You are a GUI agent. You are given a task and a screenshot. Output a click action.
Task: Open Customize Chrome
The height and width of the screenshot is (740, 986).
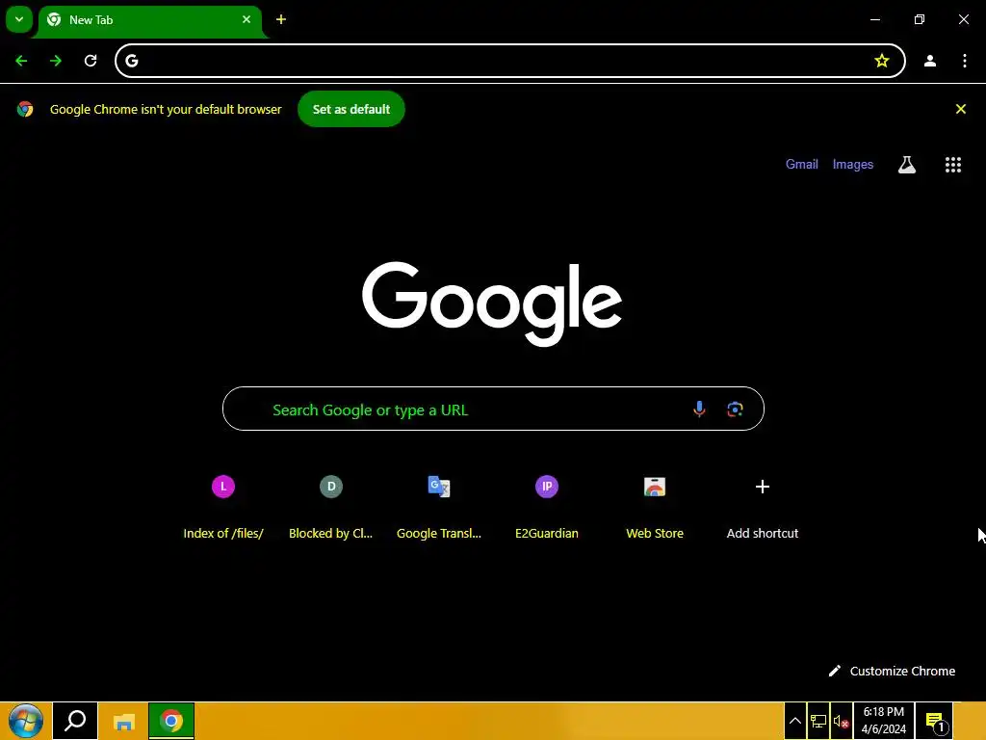892,672
